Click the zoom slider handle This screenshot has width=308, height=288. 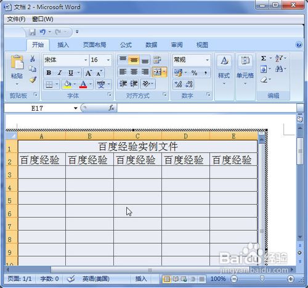click(262, 279)
